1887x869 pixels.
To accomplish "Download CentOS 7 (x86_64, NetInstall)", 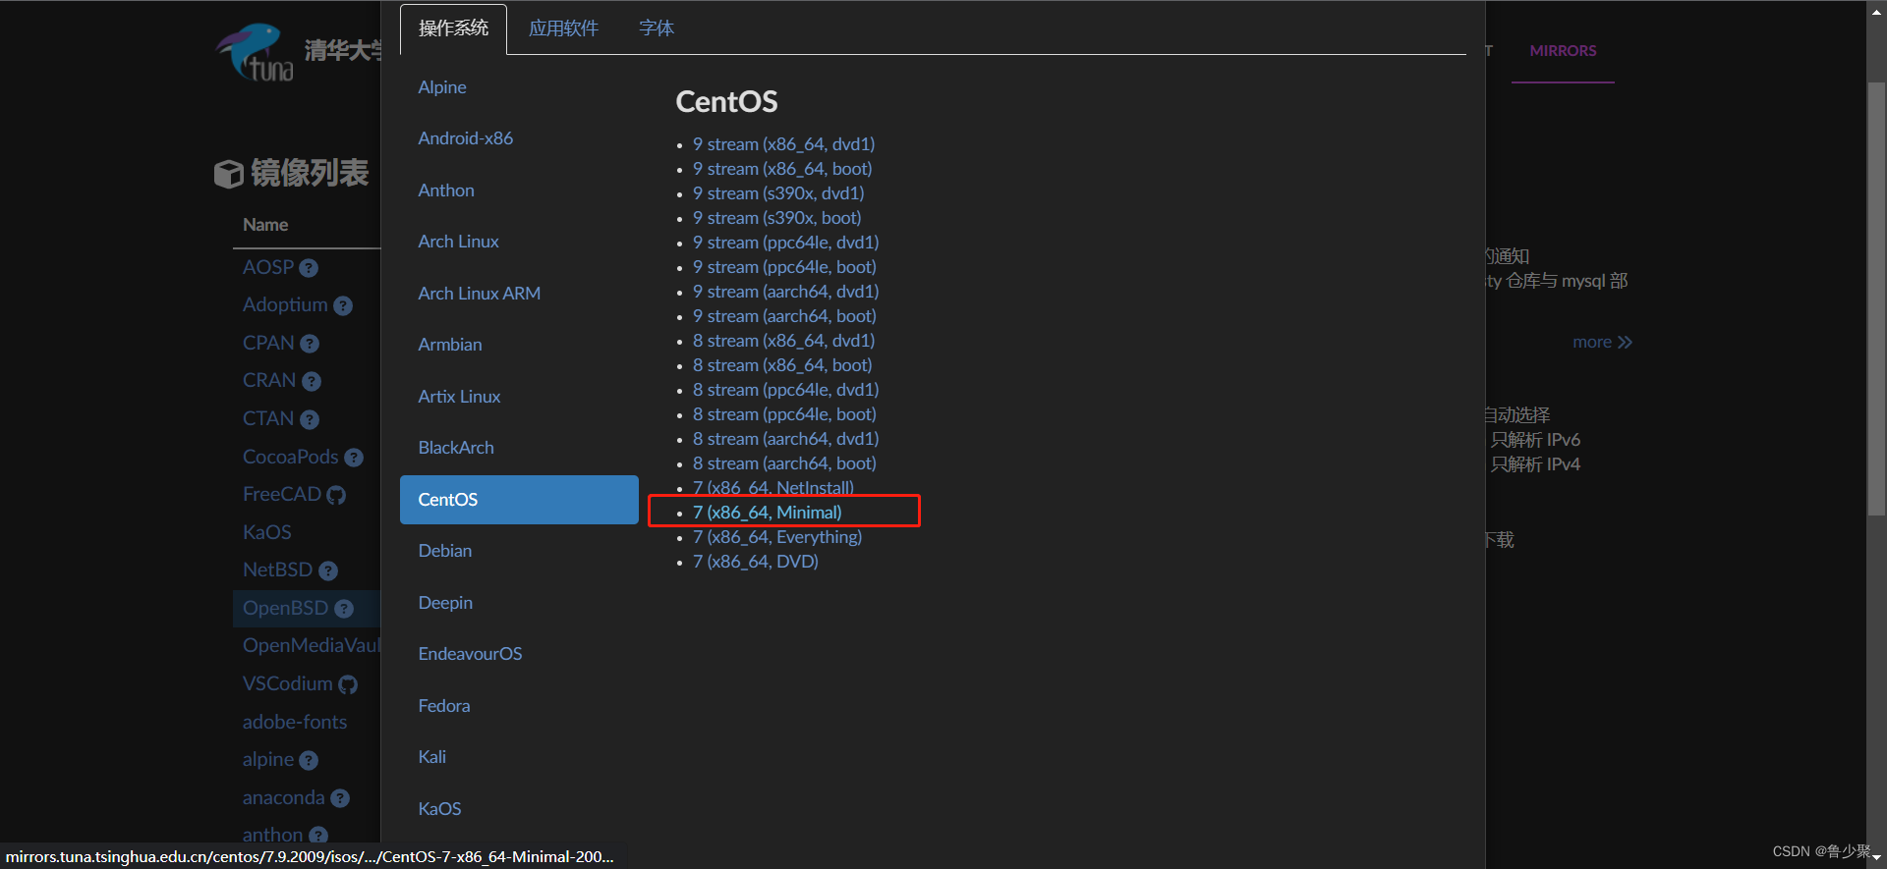I will (773, 487).
